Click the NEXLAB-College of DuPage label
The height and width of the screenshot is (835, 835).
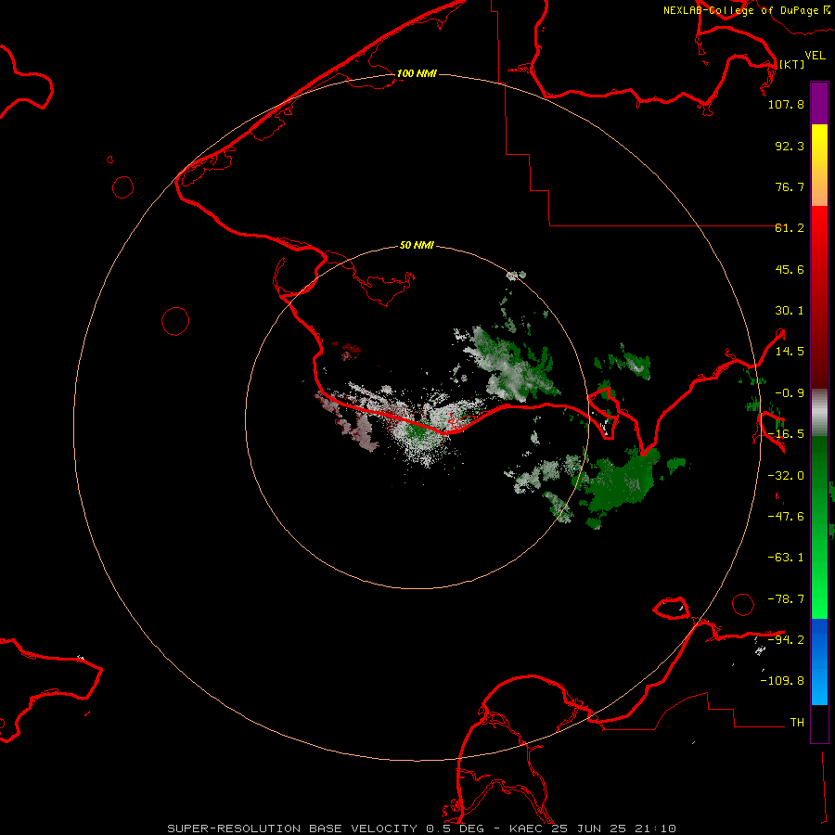[746, 10]
